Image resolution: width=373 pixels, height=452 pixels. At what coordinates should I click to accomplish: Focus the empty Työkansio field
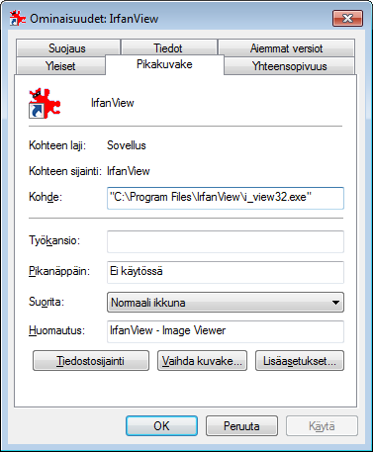click(226, 241)
